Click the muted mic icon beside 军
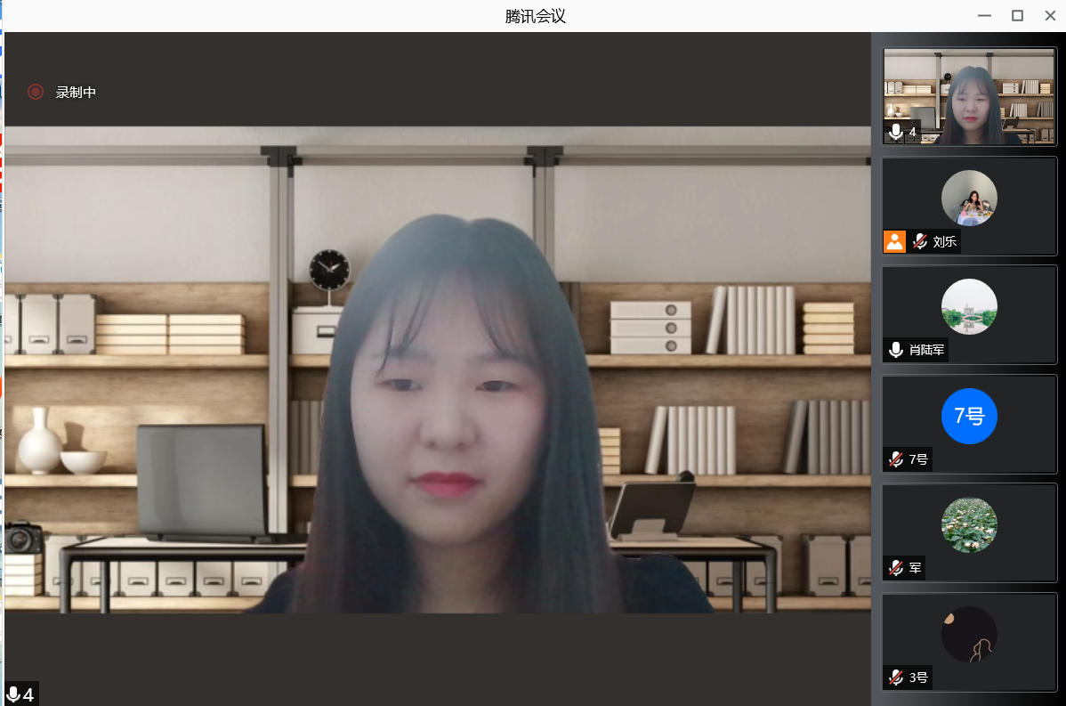Viewport: 1066px width, 706px height. pos(896,568)
